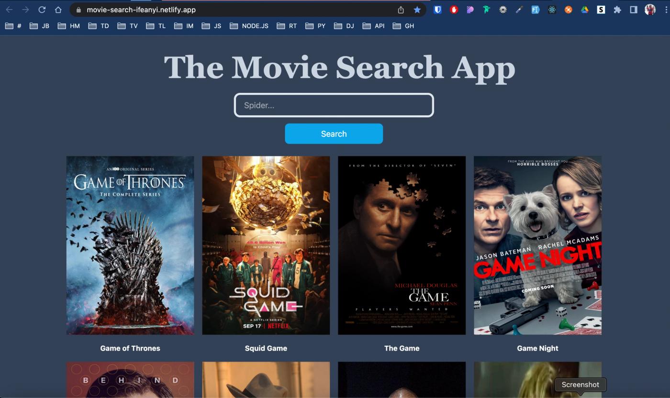Click the address bar URL text
670x398 pixels.
(x=141, y=10)
